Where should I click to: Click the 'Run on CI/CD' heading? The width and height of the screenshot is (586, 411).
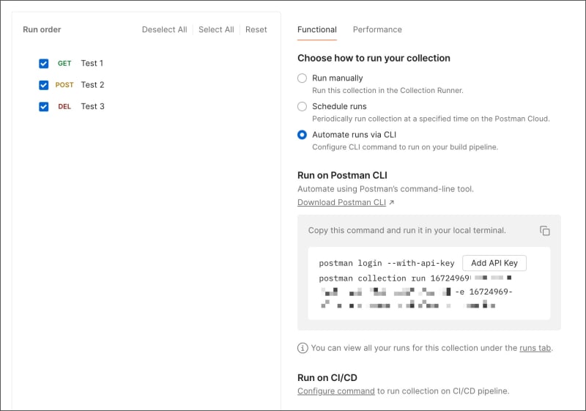[327, 378]
